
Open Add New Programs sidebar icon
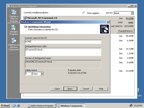(14, 30)
